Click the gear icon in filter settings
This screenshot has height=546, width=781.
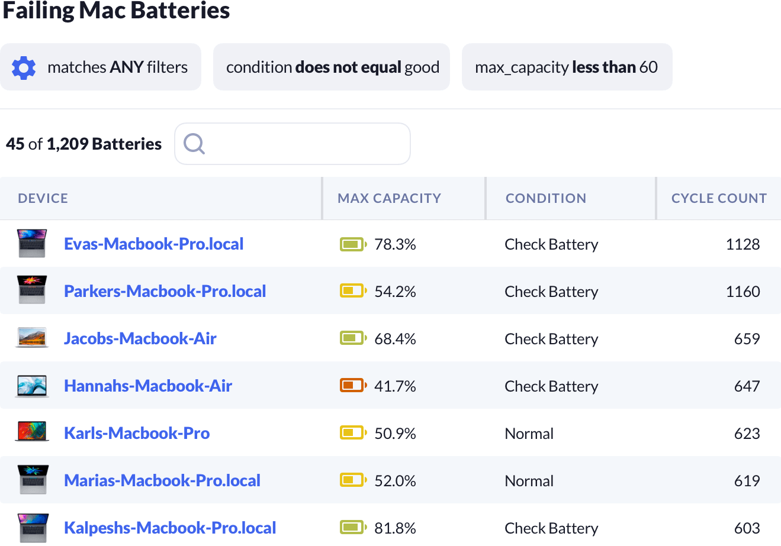pyautogui.click(x=24, y=67)
